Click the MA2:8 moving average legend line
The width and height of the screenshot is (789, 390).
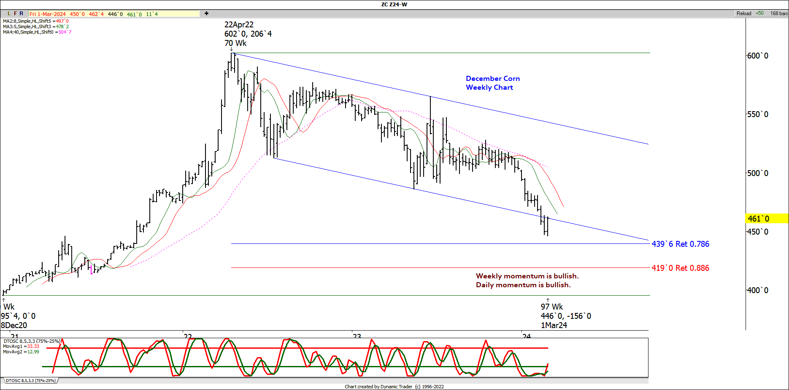(36, 21)
